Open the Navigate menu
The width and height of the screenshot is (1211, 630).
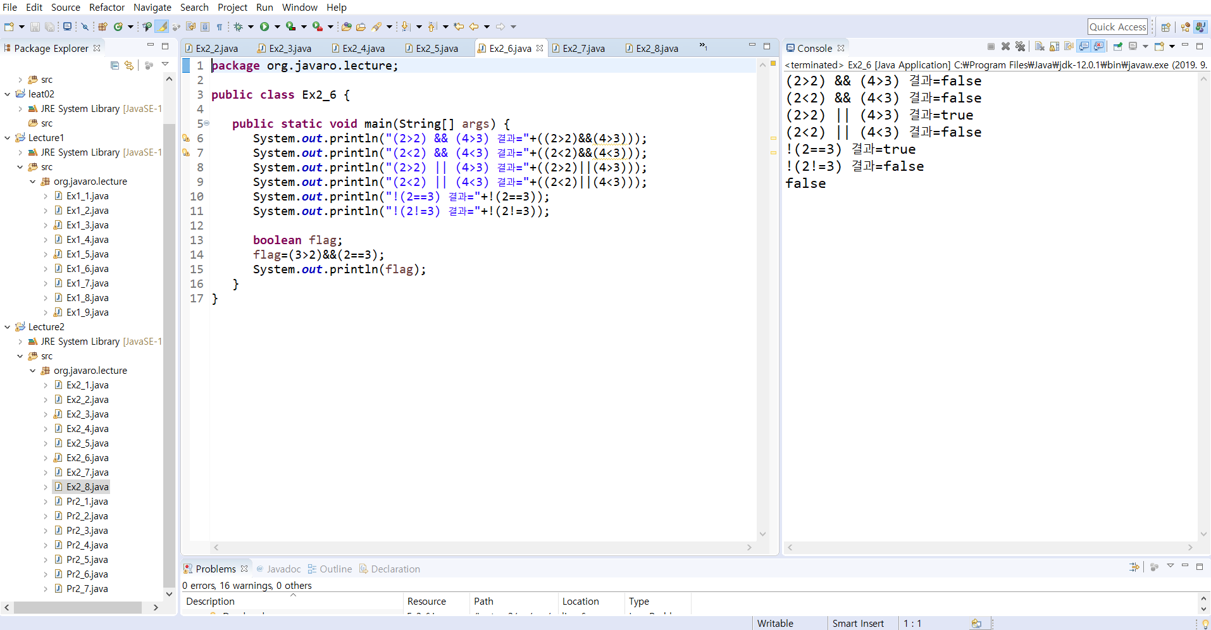(152, 8)
